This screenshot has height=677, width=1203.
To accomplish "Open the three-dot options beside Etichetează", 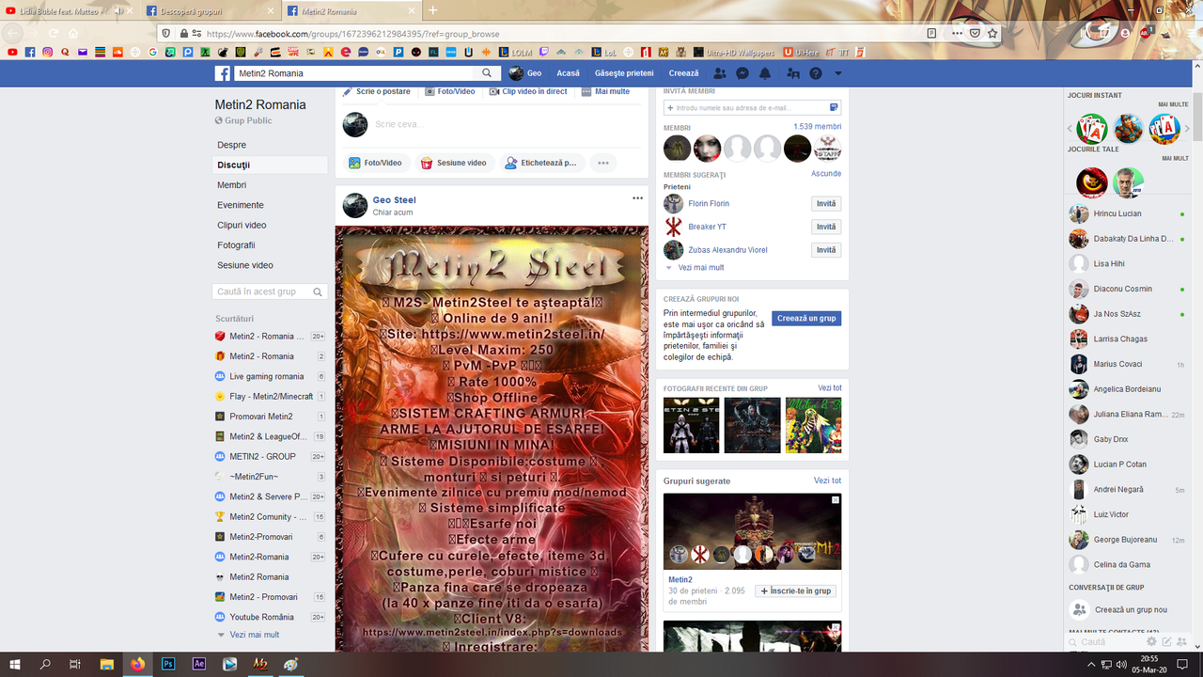I will point(603,163).
